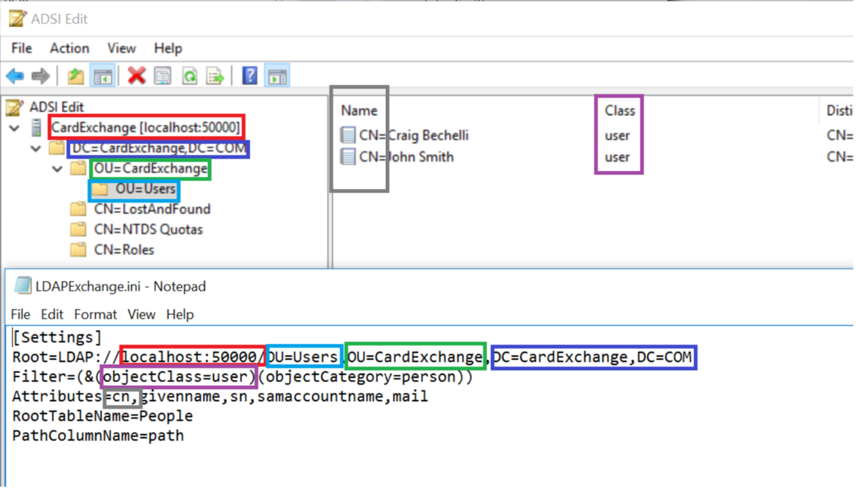
Task: Click the folder icon of CN=LostAndFound
Action: [x=78, y=209]
